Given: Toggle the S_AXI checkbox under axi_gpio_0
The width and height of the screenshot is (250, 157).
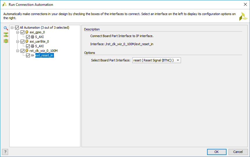Looking at the screenshot, I should (28, 37).
